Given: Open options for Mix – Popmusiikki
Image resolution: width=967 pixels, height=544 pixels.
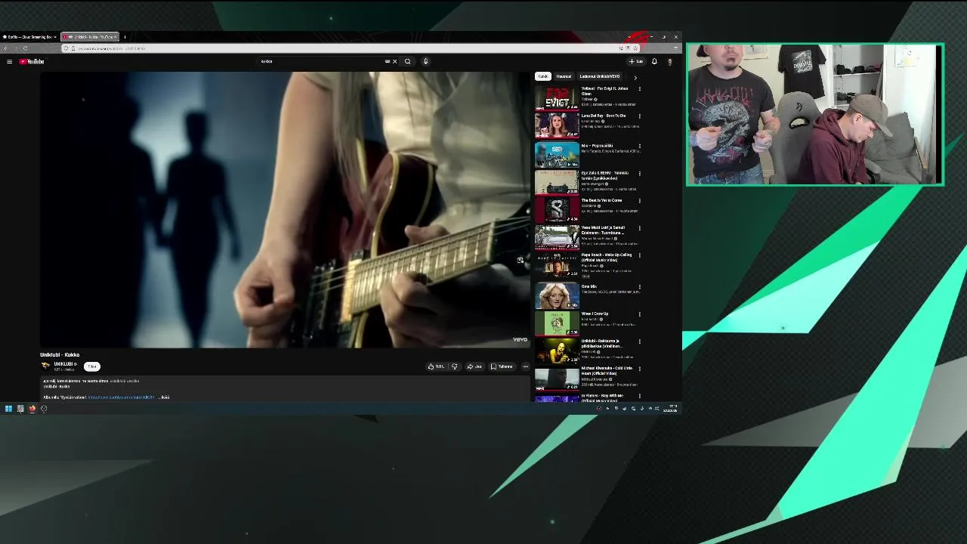Looking at the screenshot, I should (x=640, y=146).
